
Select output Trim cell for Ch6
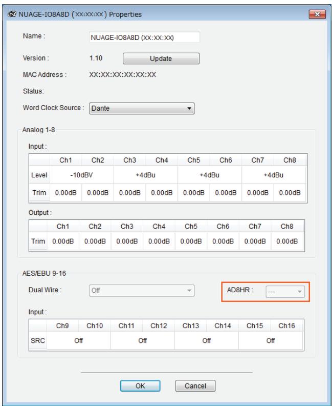point(223,241)
